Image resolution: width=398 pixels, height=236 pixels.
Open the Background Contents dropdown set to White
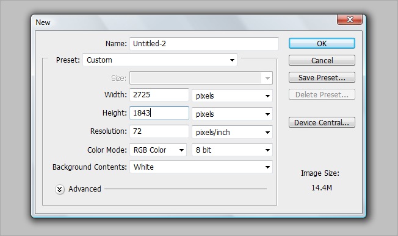pos(201,167)
